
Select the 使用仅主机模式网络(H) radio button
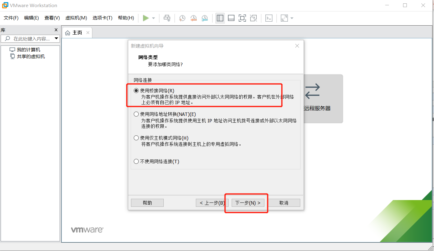136,138
